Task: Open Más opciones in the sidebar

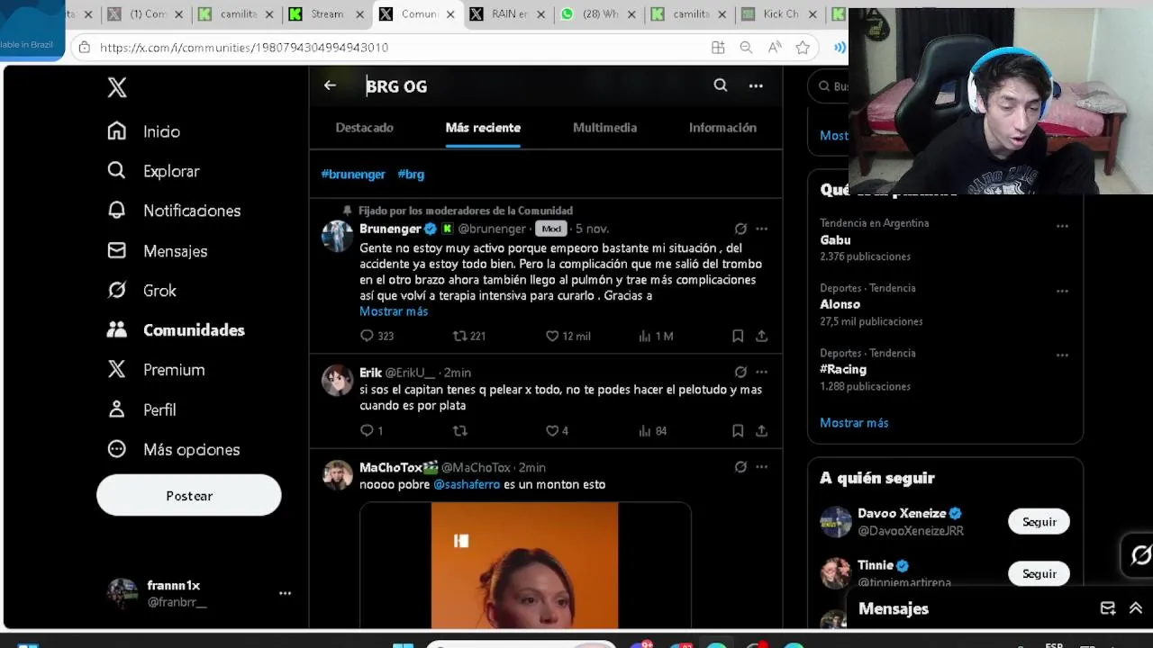Action: pyautogui.click(x=174, y=449)
